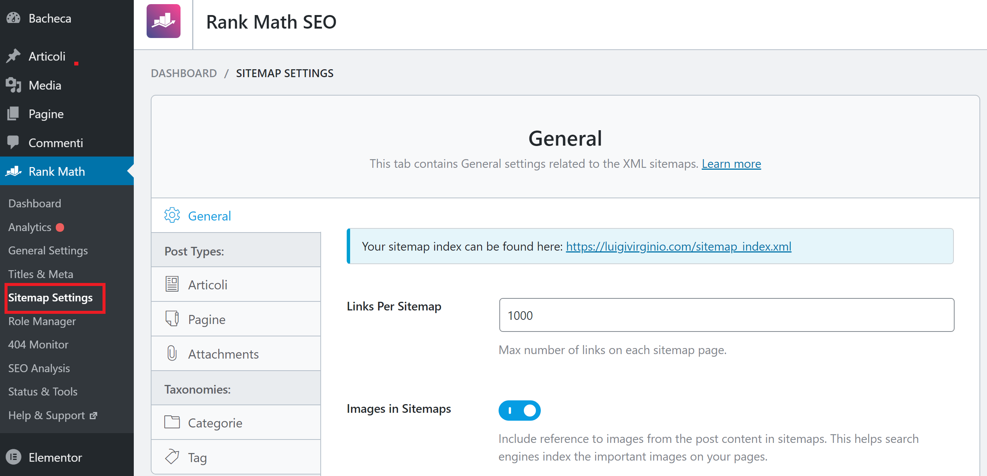Click the Commenti speech bubble icon

pyautogui.click(x=14, y=142)
